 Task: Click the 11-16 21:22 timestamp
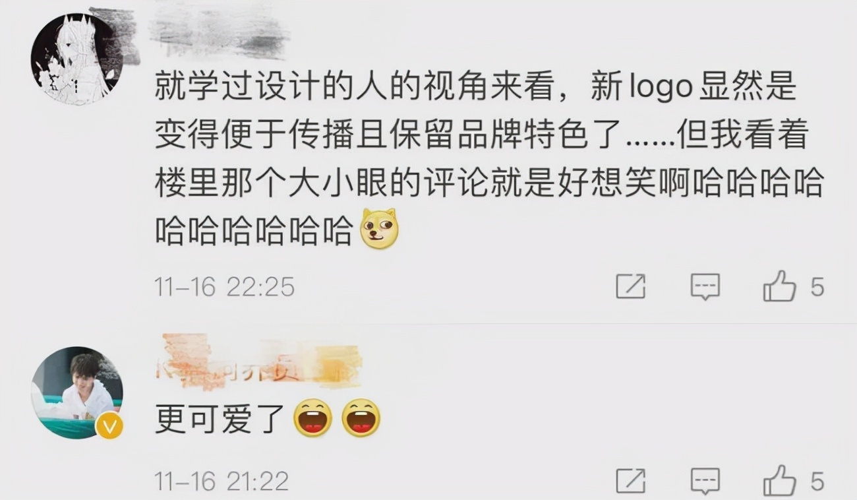coord(222,481)
